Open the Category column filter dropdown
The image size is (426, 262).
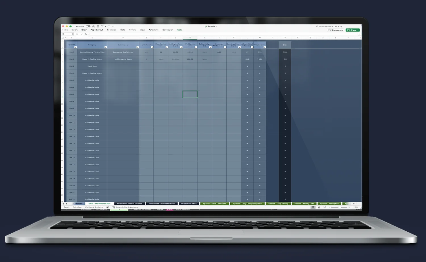coord(106,47)
